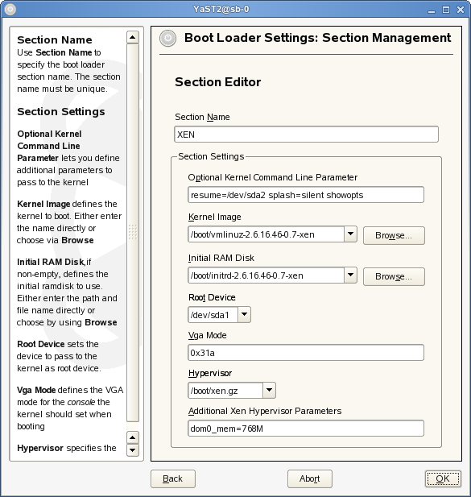This screenshot has width=471, height=497.
Task: Open the Kernel Image dropdown arrow
Action: pyautogui.click(x=351, y=234)
